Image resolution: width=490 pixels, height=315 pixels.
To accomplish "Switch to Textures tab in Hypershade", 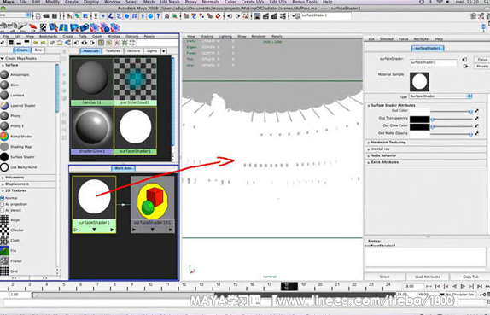I will (113, 50).
